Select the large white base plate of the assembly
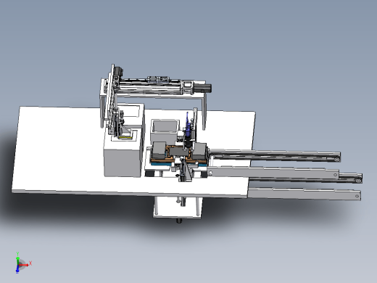This screenshot has height=283, width=377. tap(60, 150)
